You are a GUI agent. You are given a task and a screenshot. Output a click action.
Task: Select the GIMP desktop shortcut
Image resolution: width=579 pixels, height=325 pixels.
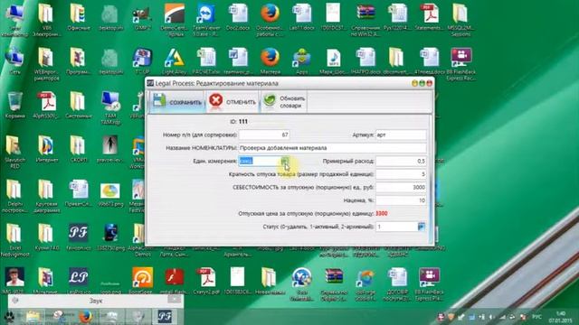coord(142,18)
